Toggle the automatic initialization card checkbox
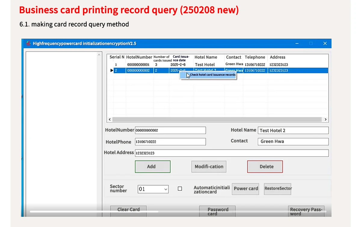Screen dimensions: 361x227 [180, 189]
